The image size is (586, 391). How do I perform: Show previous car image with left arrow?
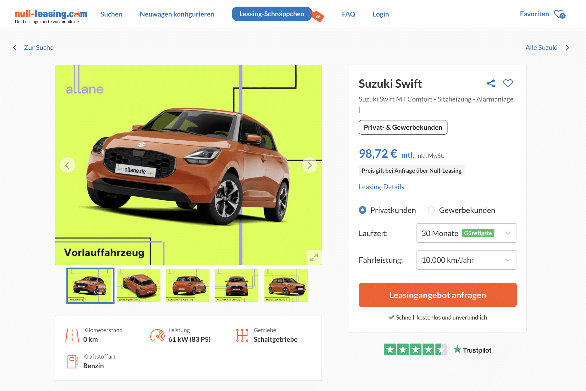point(67,165)
